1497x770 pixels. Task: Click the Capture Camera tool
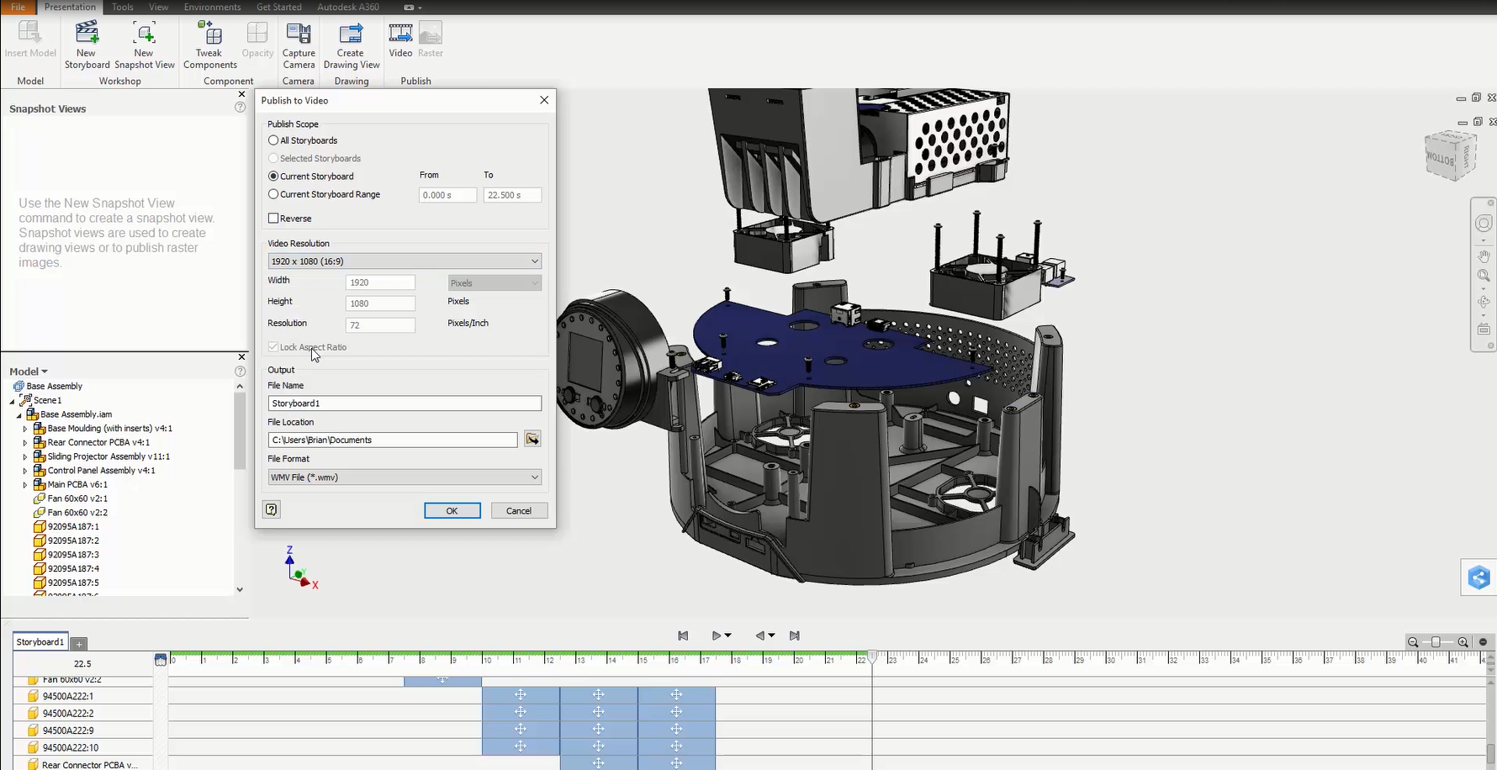(x=299, y=46)
